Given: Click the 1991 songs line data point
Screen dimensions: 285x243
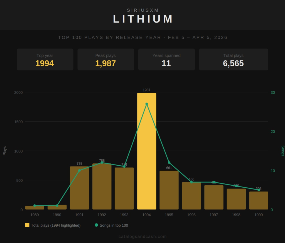Looking at the screenshot, I should (x=79, y=170).
